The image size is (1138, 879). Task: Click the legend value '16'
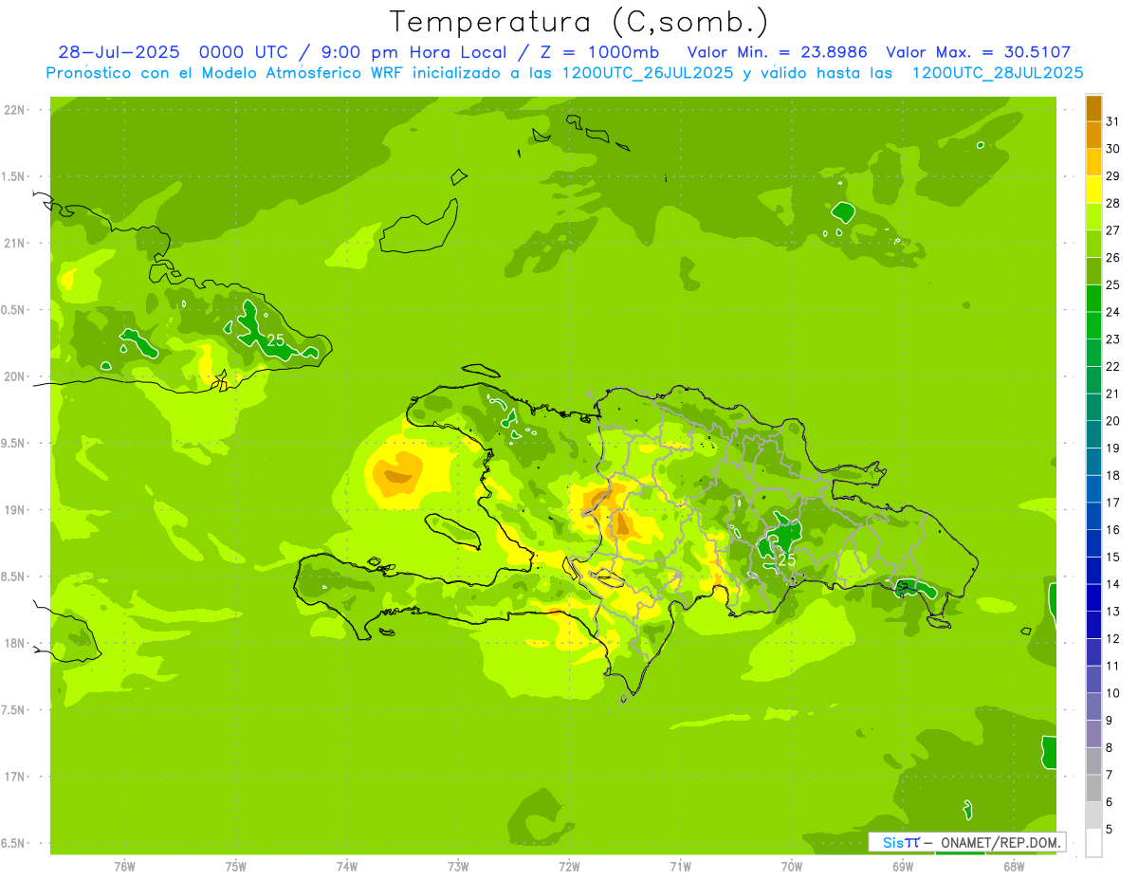tap(1113, 529)
